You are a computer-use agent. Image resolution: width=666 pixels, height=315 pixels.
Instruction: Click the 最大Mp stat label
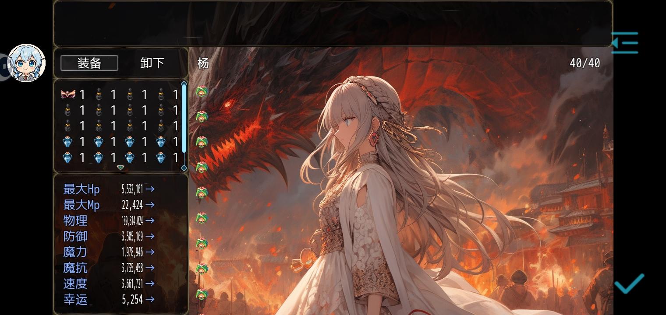[x=81, y=205]
